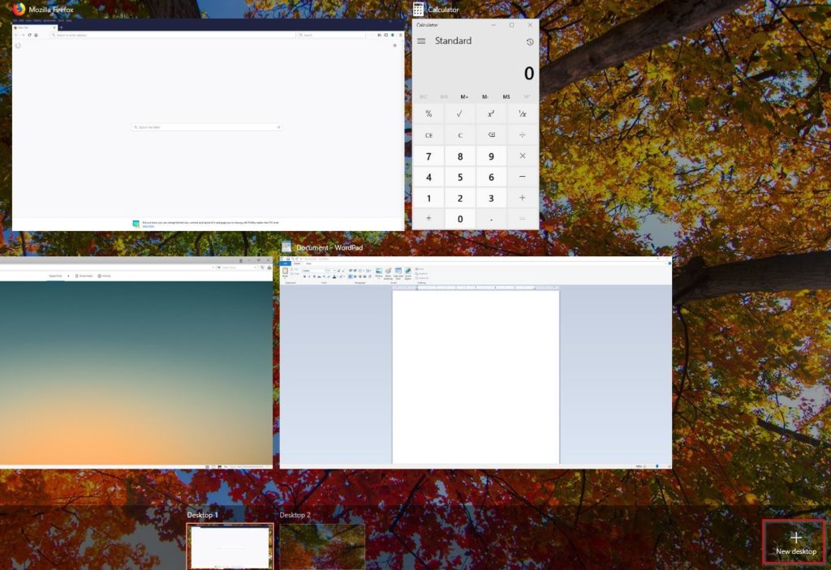Click the 4 key in Calculator
The height and width of the screenshot is (570, 831).
pos(428,178)
